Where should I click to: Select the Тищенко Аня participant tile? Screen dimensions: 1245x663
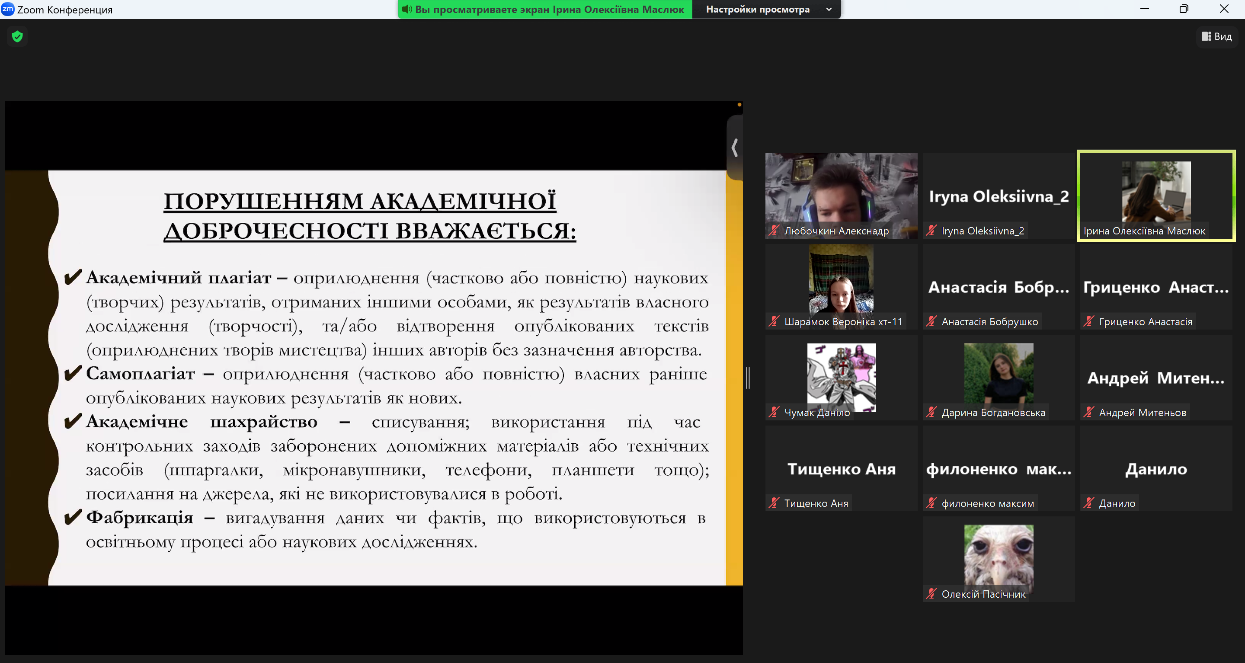coord(841,468)
